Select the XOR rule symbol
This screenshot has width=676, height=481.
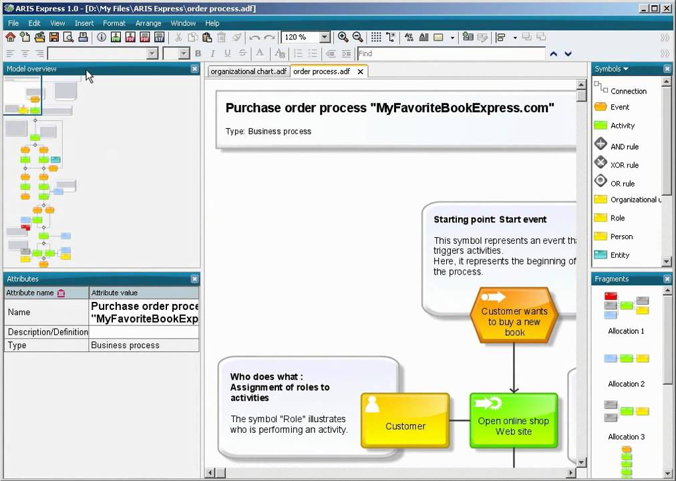pos(616,164)
